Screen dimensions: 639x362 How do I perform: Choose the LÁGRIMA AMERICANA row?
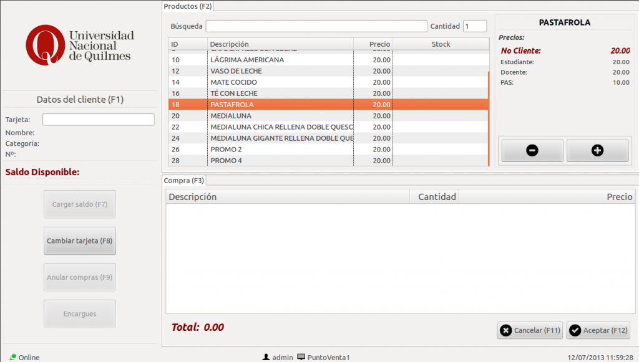[281, 60]
